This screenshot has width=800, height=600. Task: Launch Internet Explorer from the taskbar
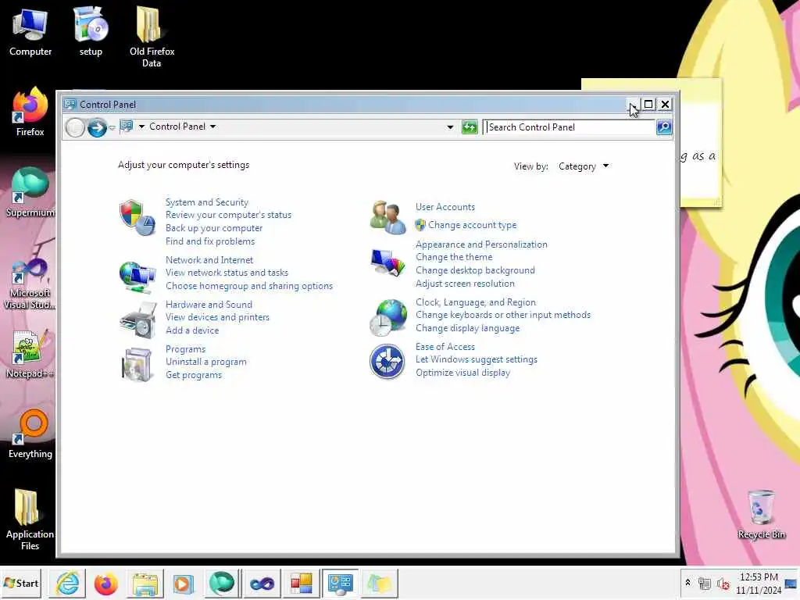tap(68, 583)
